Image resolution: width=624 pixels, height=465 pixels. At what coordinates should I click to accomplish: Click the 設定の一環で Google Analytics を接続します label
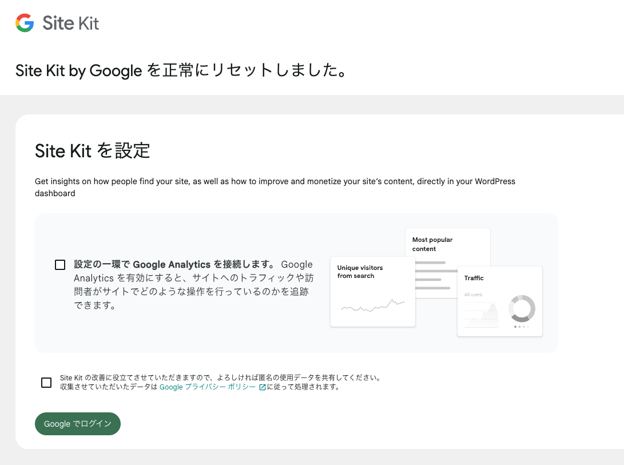pos(174,264)
